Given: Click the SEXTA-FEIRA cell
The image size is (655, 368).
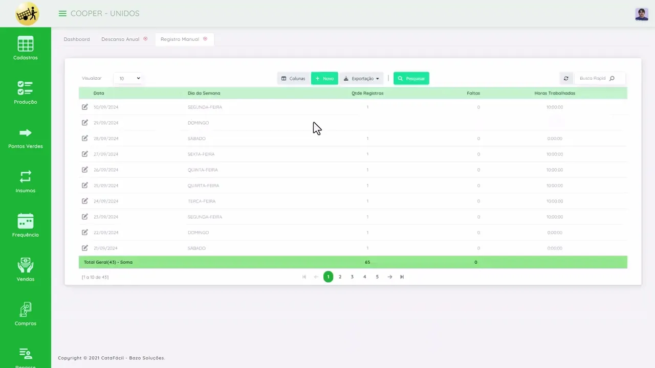Looking at the screenshot, I should tap(201, 154).
